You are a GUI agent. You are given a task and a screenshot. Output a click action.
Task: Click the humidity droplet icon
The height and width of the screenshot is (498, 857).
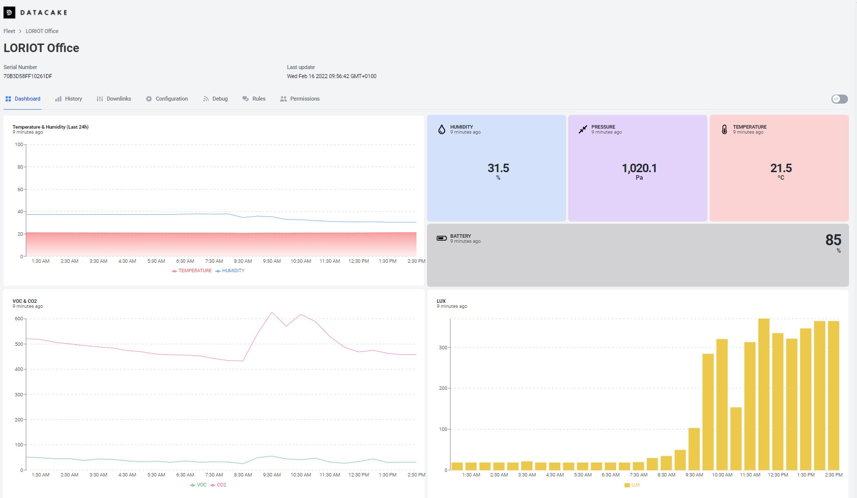[x=442, y=130]
